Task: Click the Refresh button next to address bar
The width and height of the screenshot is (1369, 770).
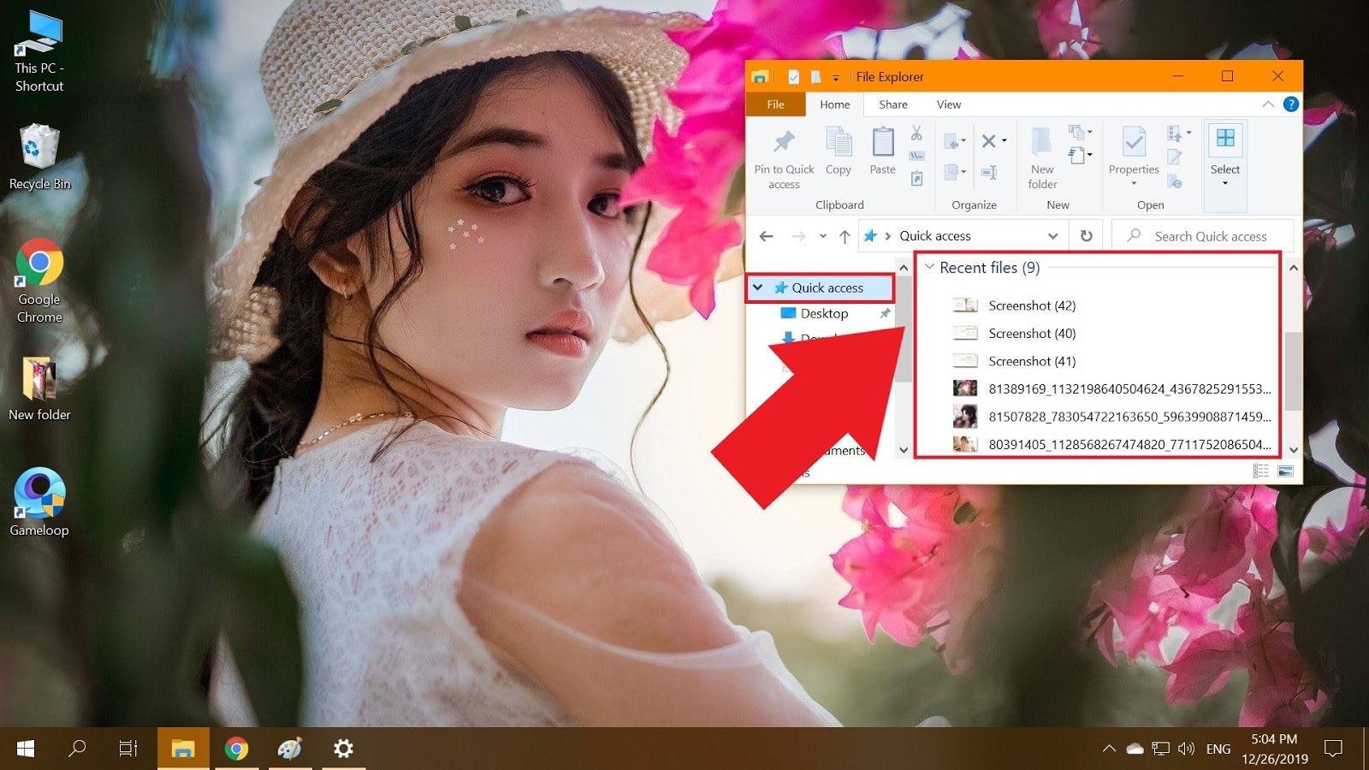Action: coord(1085,235)
